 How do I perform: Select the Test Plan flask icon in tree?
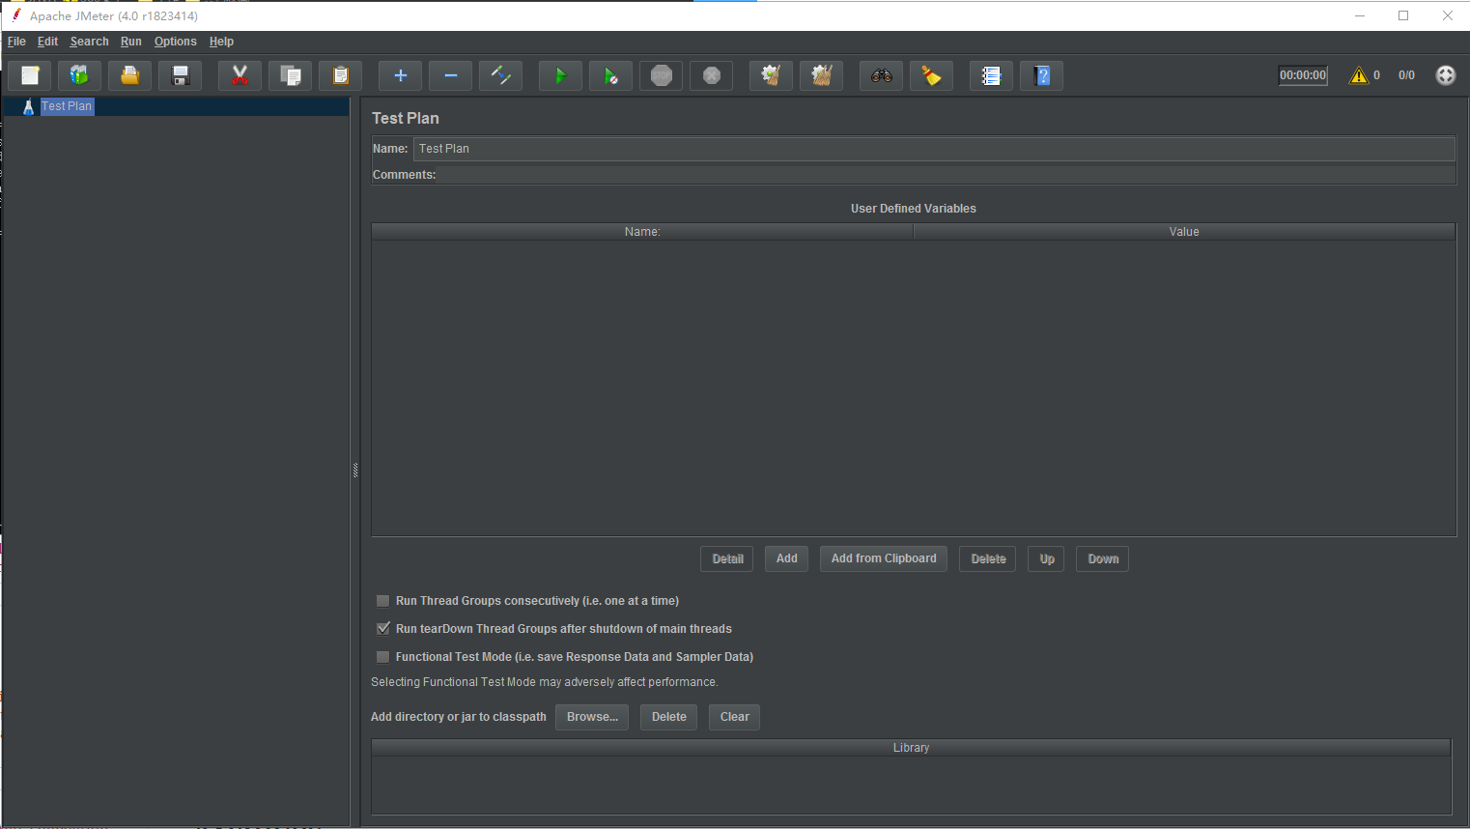(29, 106)
